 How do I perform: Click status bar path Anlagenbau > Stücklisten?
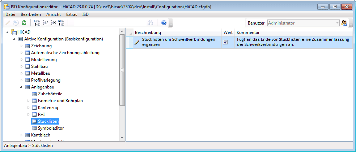(28, 146)
